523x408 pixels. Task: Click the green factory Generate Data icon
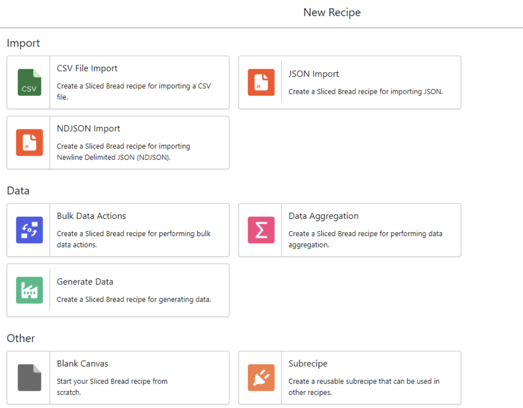[29, 290]
